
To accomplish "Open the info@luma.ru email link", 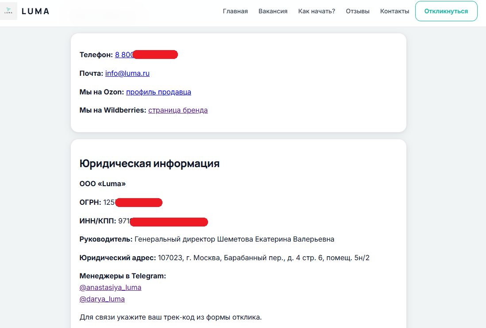I will pos(127,73).
